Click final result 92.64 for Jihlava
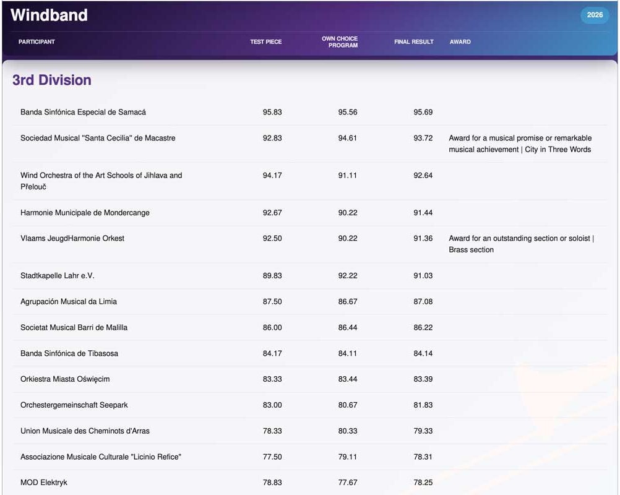620x495 pixels. click(423, 175)
